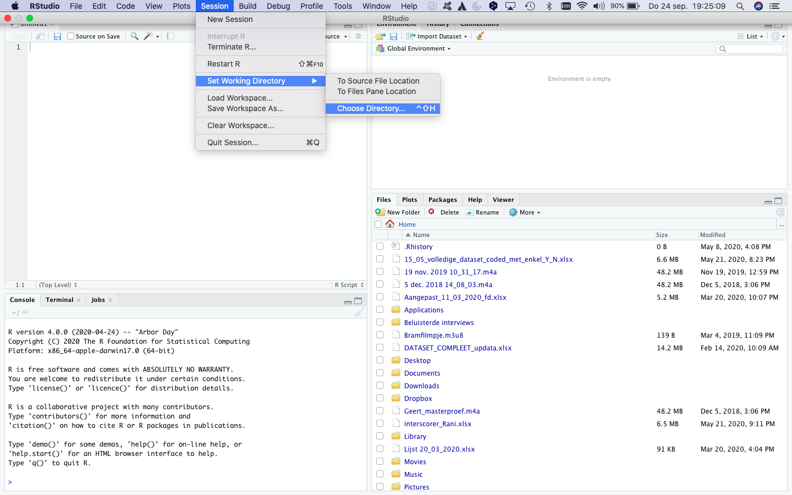Close the Jobs tab with its x
Image resolution: width=792 pixels, height=495 pixels.
110,300
